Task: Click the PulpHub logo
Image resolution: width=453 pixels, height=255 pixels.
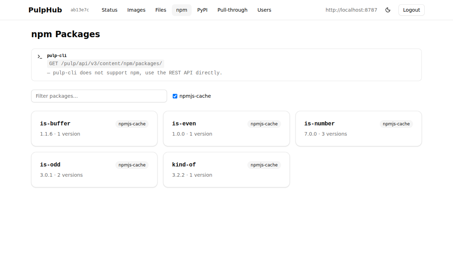Action: [45, 10]
